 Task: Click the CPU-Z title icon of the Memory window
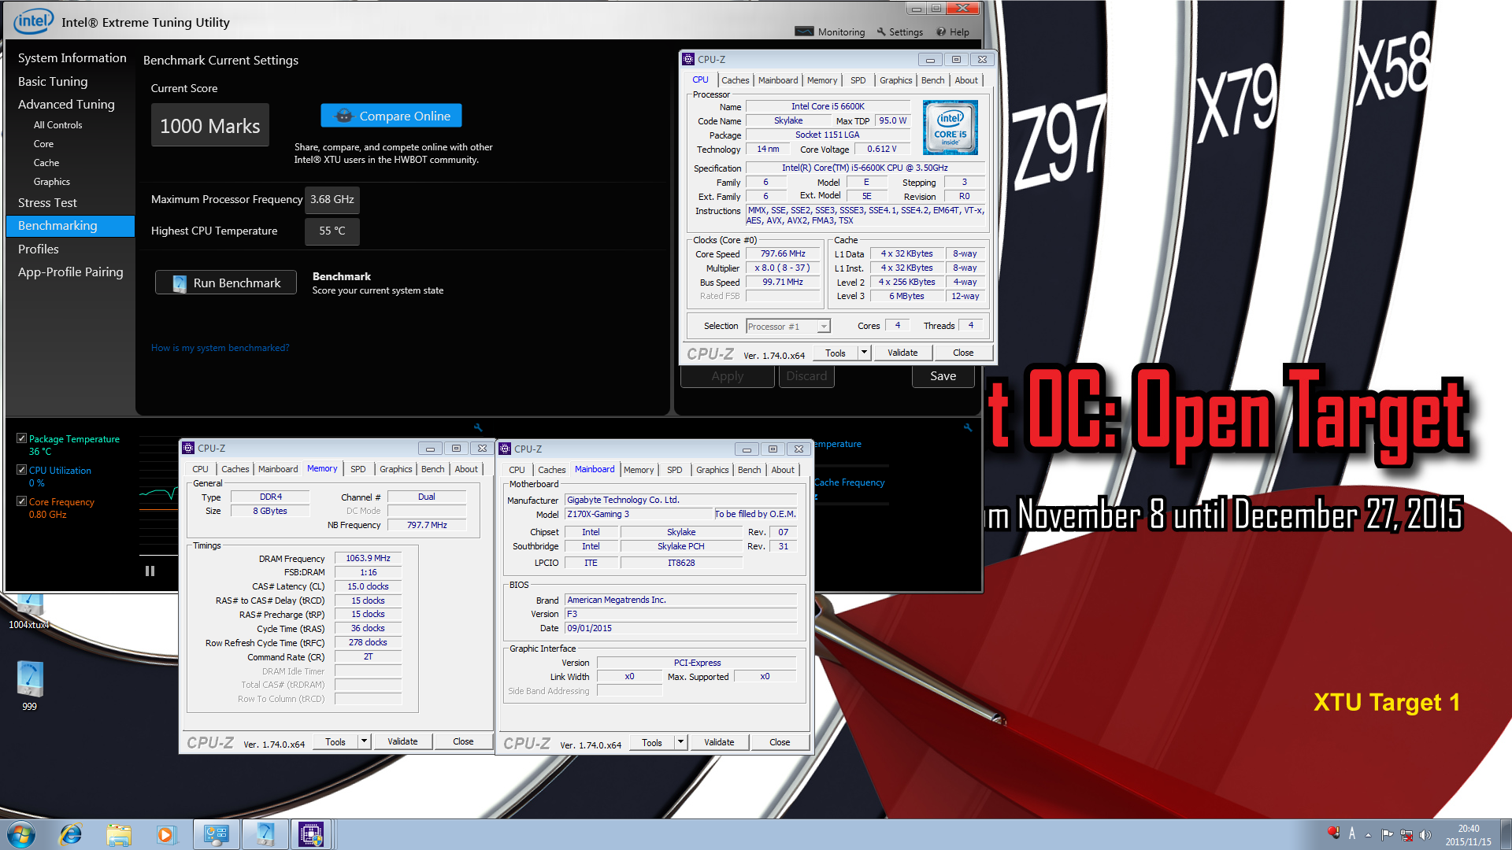tap(188, 448)
